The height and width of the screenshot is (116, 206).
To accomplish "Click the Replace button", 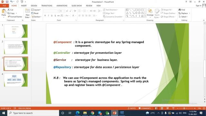I will click(183, 13).
